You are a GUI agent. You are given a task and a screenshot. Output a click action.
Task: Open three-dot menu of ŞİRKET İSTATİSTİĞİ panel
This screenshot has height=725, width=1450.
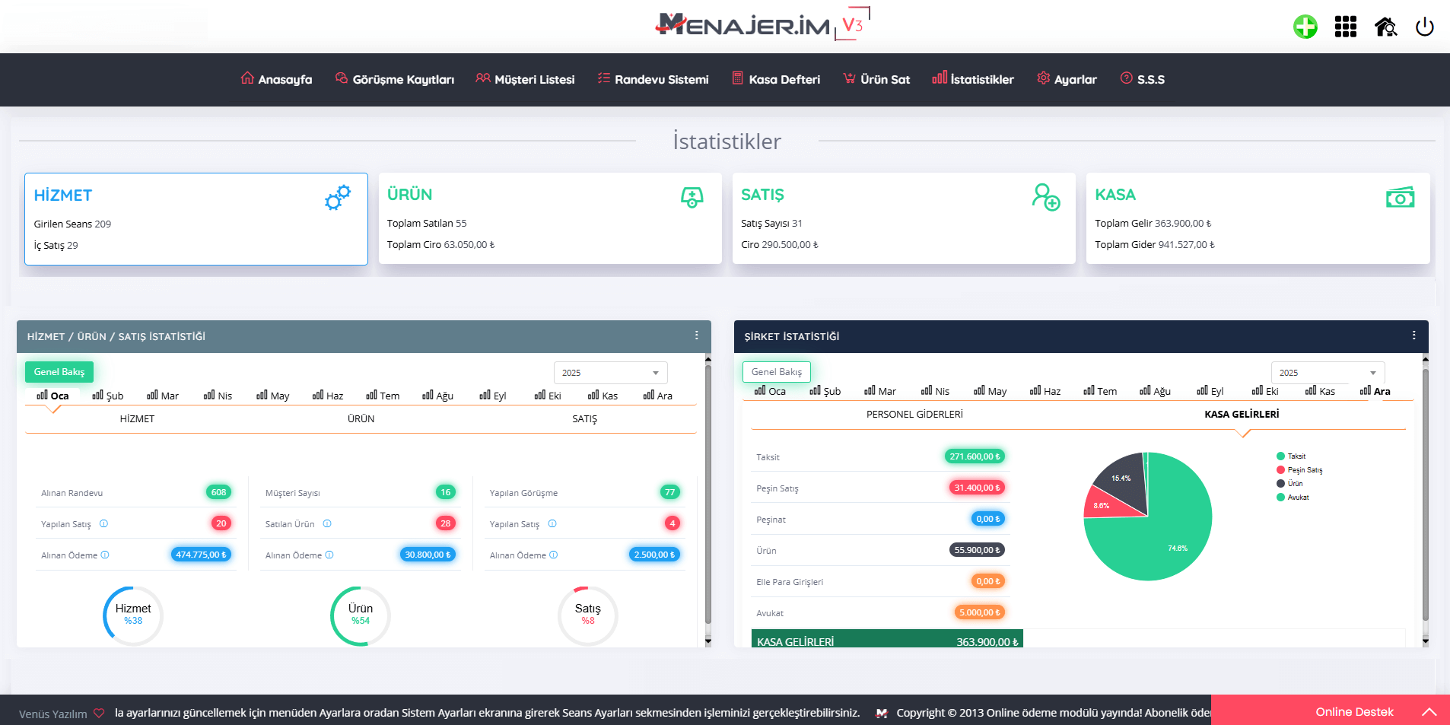pos(1413,335)
